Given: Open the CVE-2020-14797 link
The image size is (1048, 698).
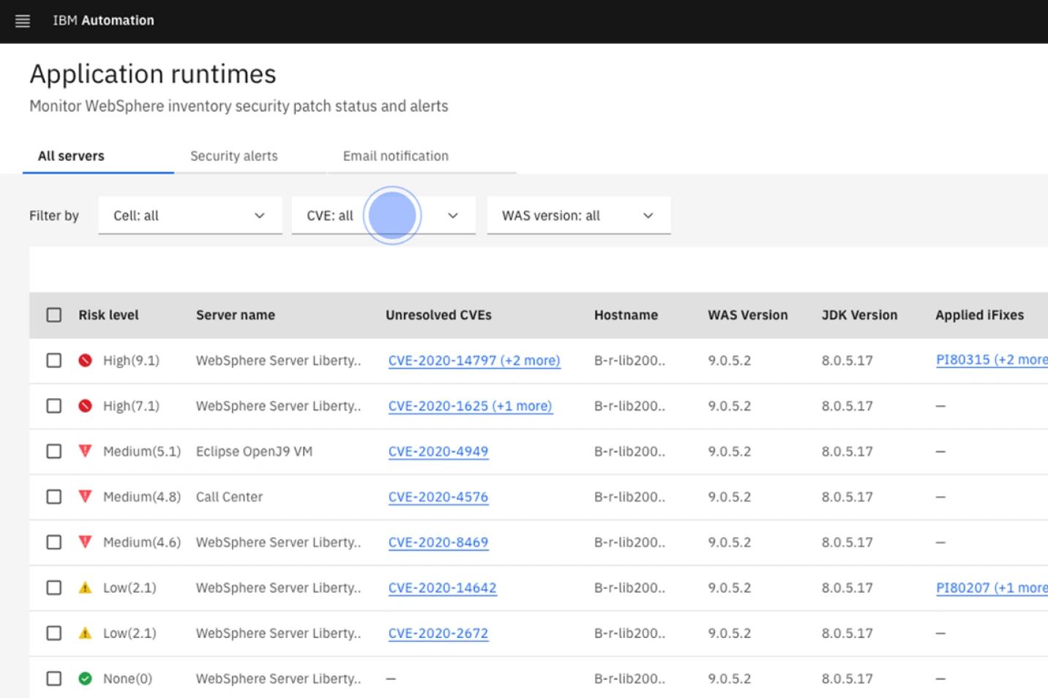Looking at the screenshot, I should tap(474, 360).
